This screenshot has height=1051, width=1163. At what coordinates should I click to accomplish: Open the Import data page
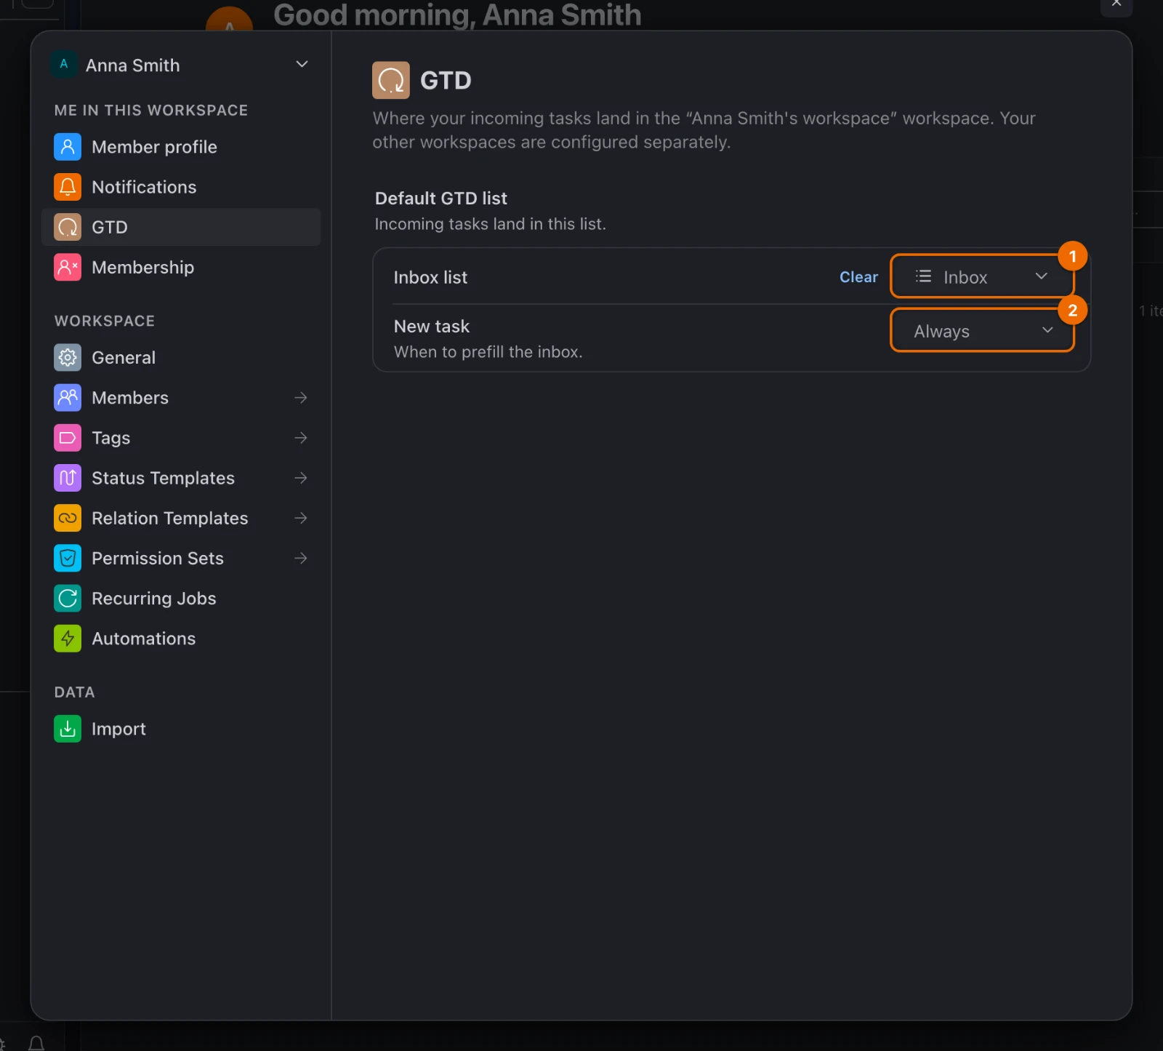(181, 729)
